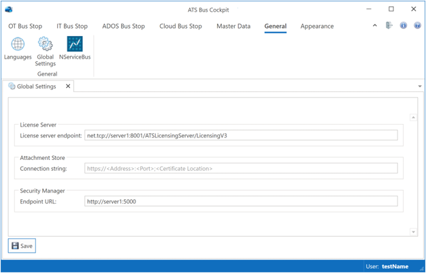Click the log out door icon
This screenshot has height=273, width=426.
pos(389,26)
